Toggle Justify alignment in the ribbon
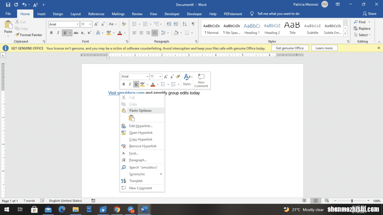The height and width of the screenshot is (215, 383). click(154, 33)
